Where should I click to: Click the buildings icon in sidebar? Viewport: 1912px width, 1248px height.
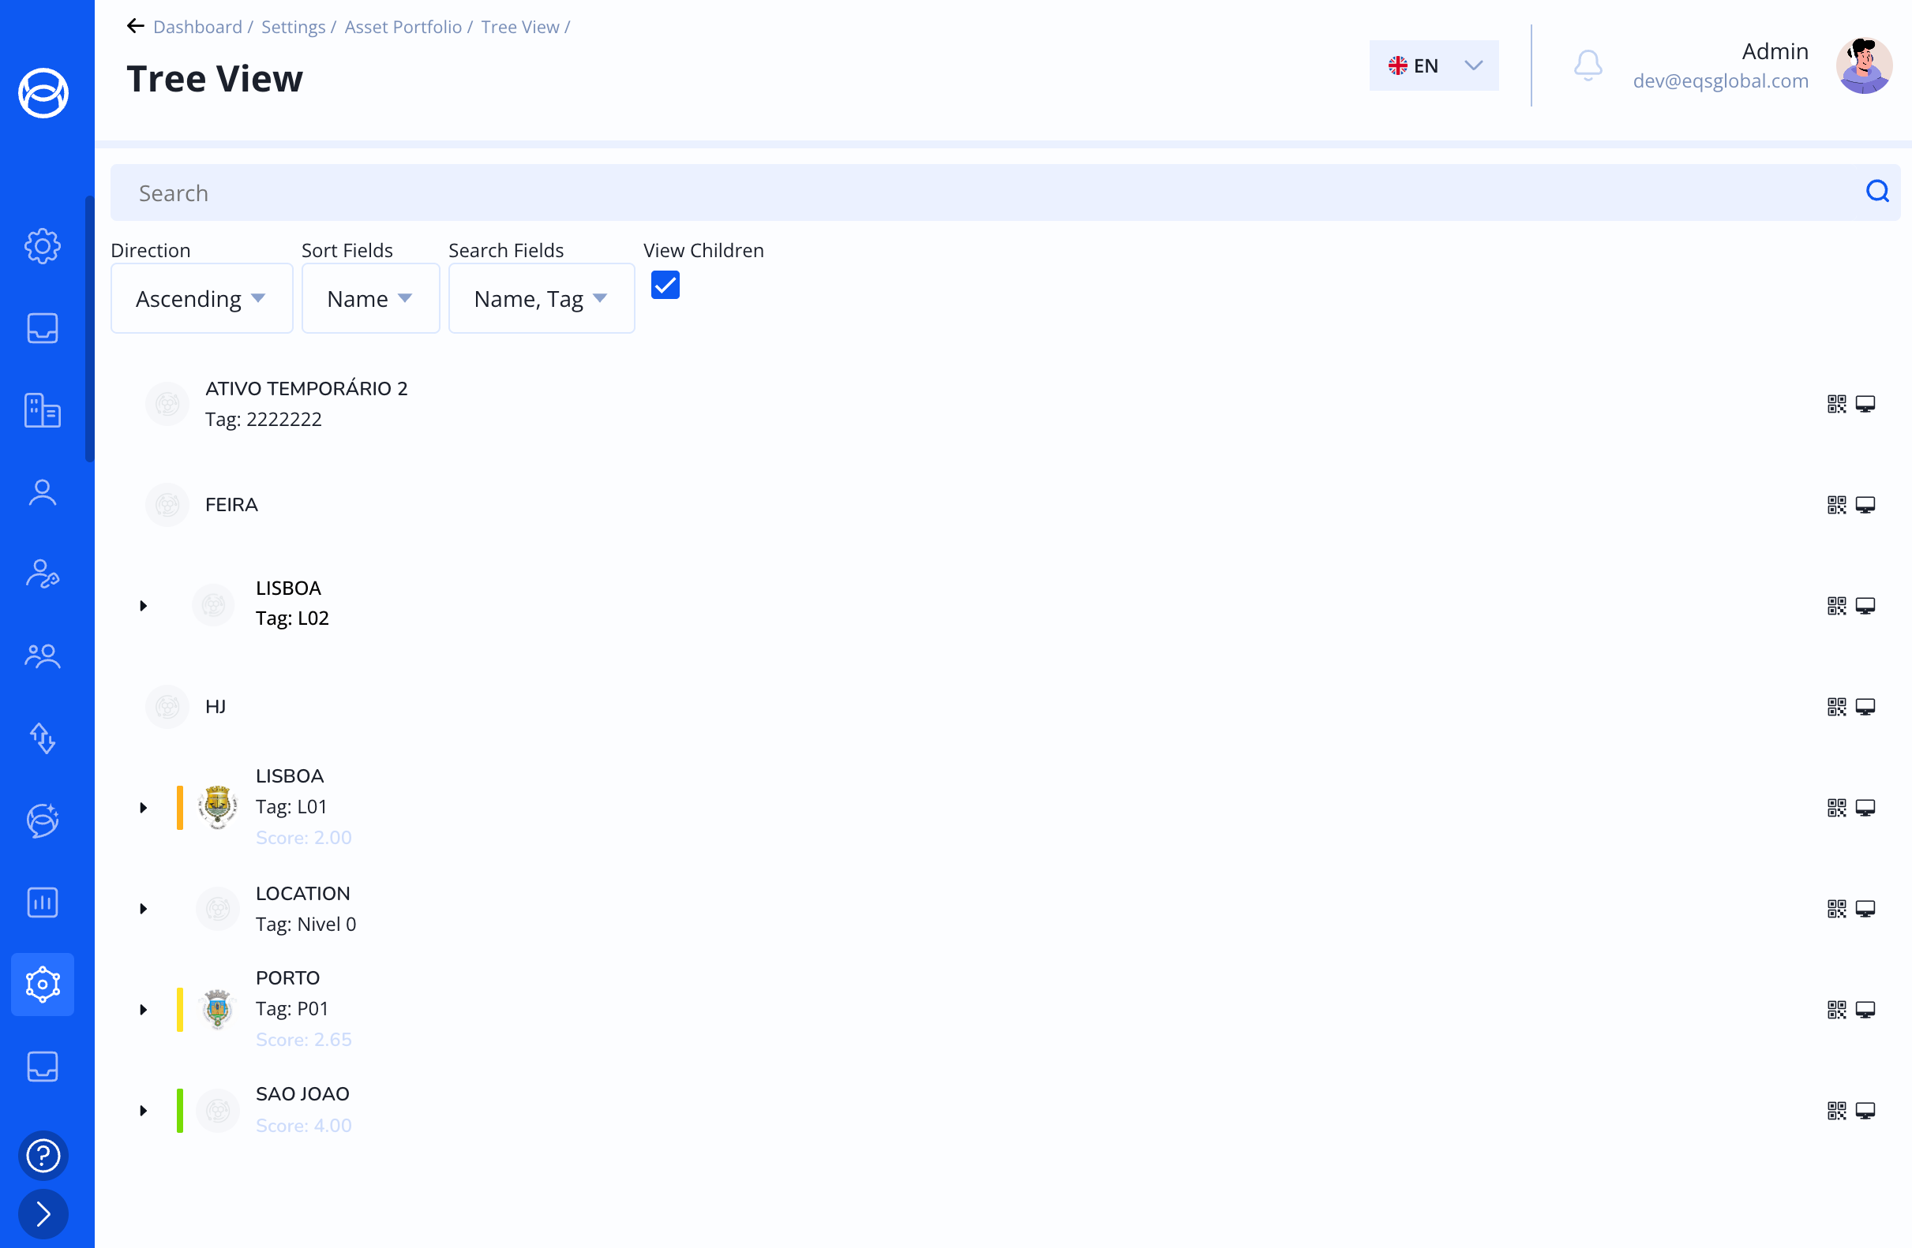pos(43,410)
